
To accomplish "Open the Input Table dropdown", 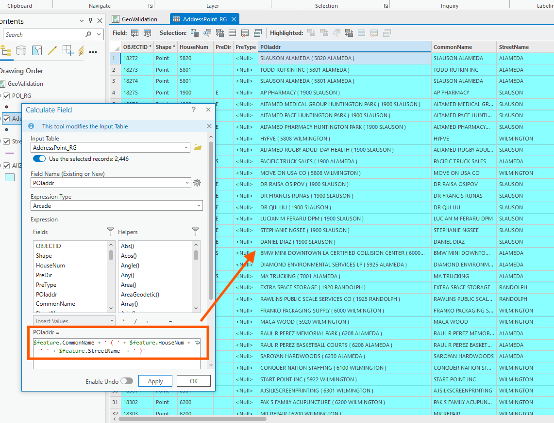I will point(186,147).
